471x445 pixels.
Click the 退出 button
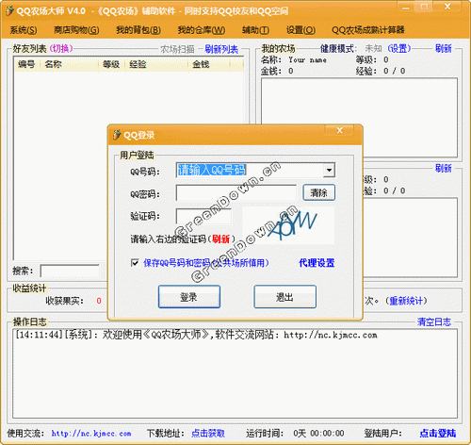(284, 297)
